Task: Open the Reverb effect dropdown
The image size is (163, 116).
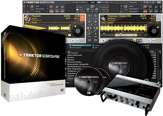Action: click(42, 11)
